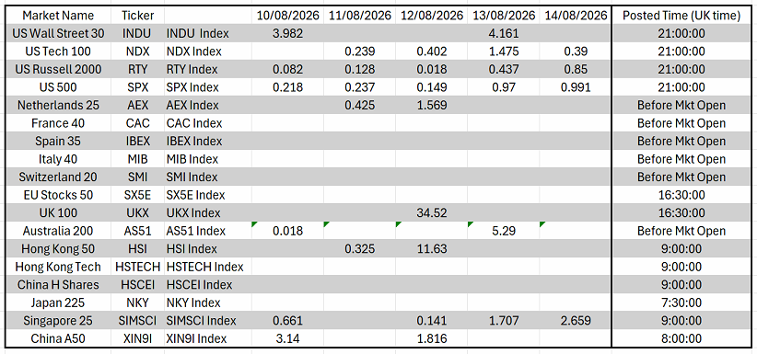This screenshot has width=757, height=354.
Task: Select the NDX Index cell
Action: point(208,51)
